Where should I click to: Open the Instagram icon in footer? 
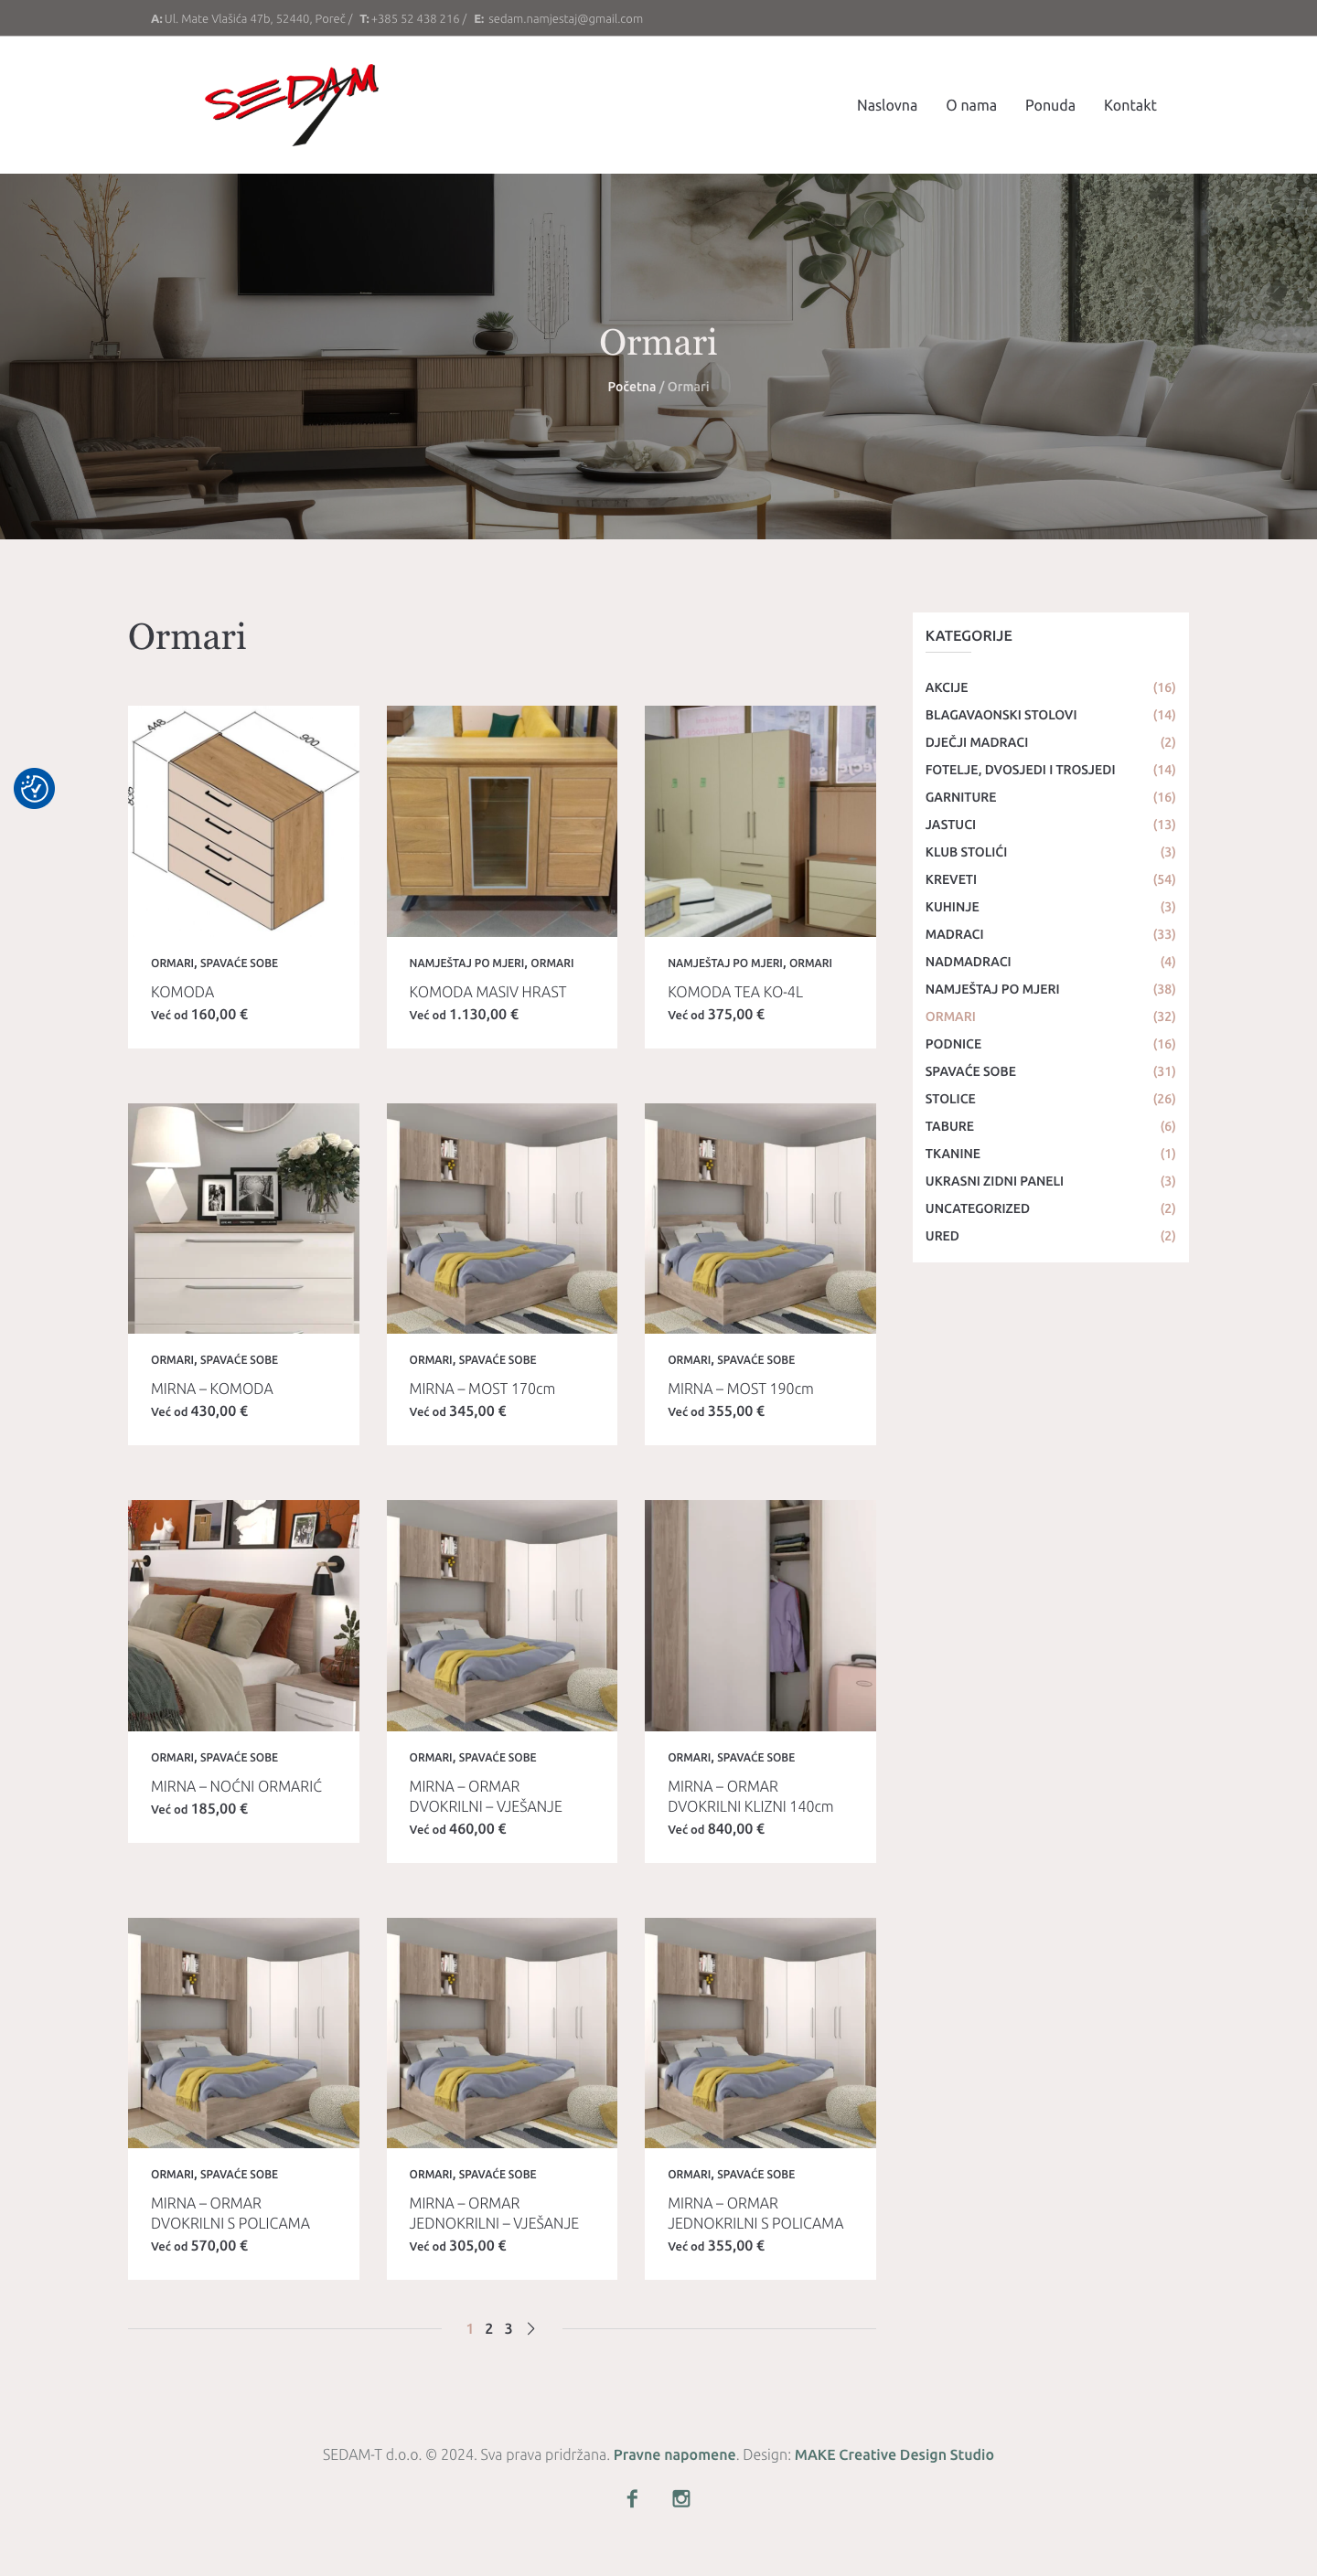point(680,2498)
